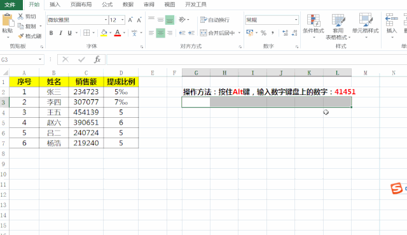The width and height of the screenshot is (407, 235).
Task: Select the Format Painter brush
Action: pyautogui.click(x=21, y=36)
